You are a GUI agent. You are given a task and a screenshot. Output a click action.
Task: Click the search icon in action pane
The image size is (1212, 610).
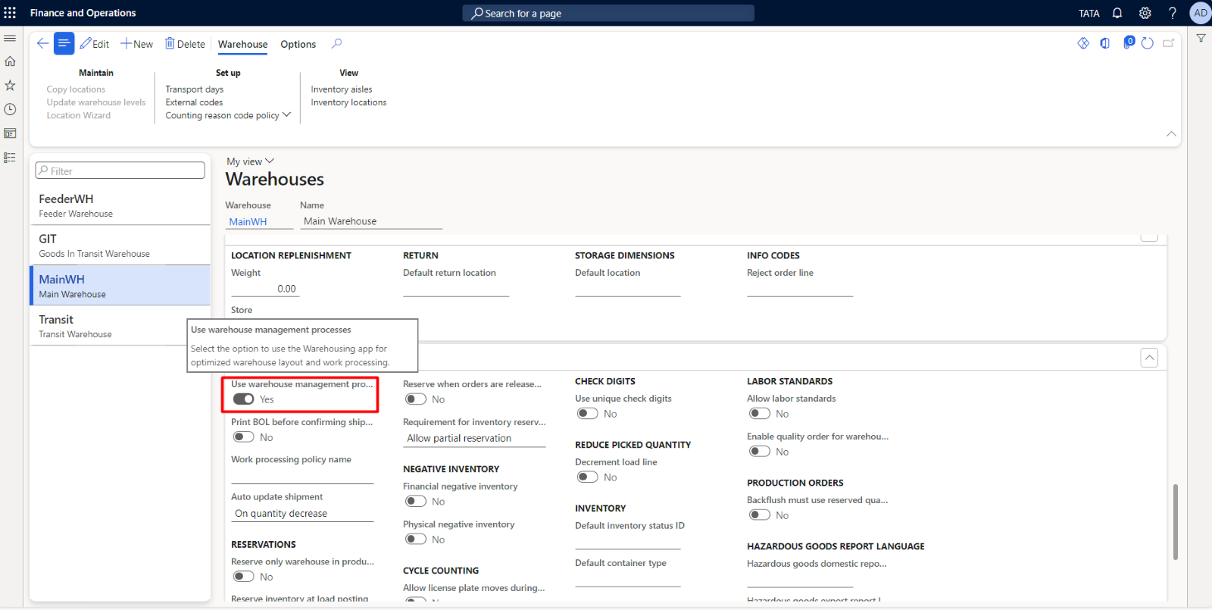tap(337, 44)
